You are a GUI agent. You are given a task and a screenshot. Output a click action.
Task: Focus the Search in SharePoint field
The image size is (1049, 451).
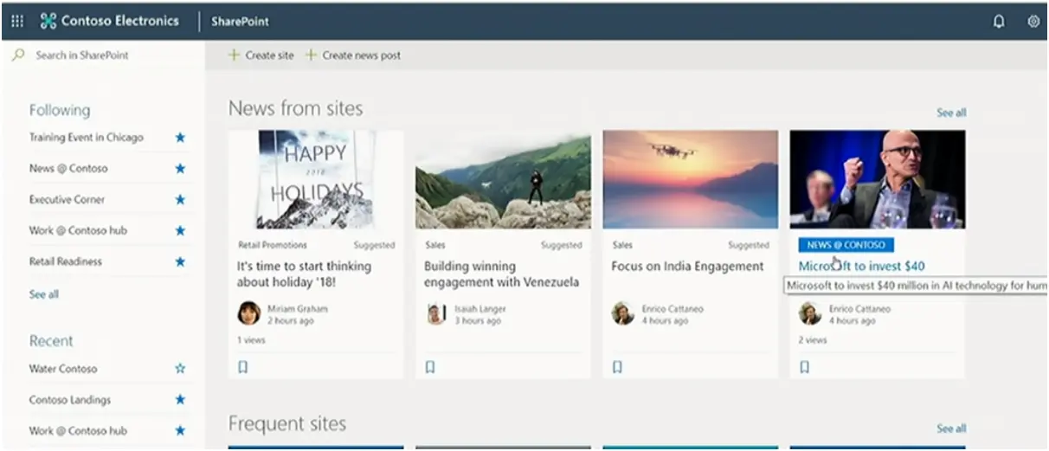[104, 55]
